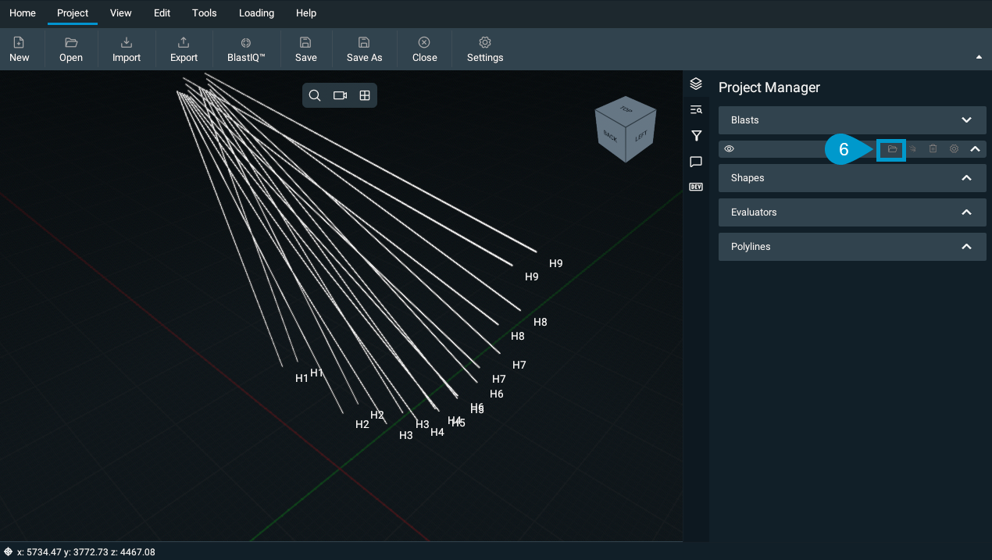Screen dimensions: 992x560
Task: Toggle the Shapes section chevron
Action: click(x=966, y=178)
